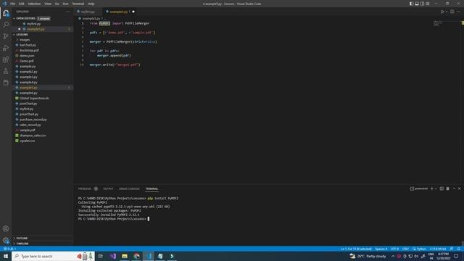Open the Selection menu

(x=34, y=4)
